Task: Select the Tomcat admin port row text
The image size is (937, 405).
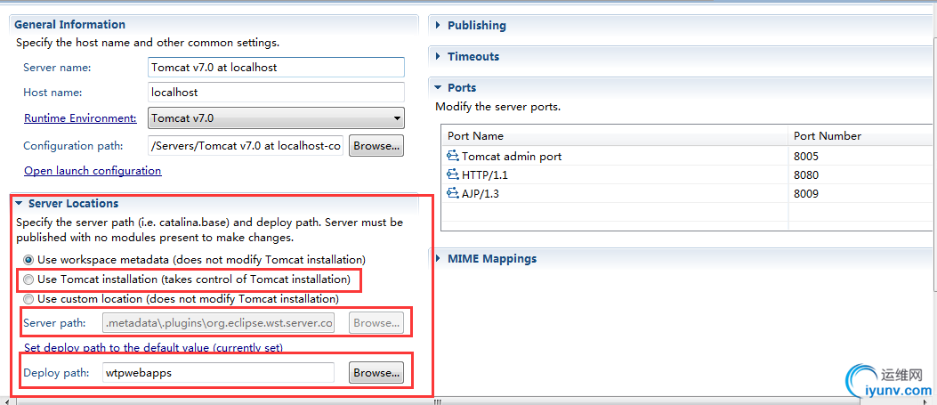Action: click(x=512, y=157)
